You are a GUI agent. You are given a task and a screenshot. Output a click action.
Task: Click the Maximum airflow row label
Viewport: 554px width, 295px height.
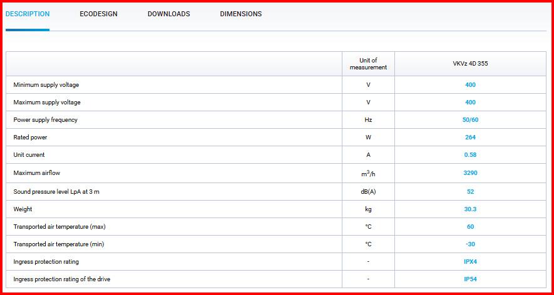point(37,173)
